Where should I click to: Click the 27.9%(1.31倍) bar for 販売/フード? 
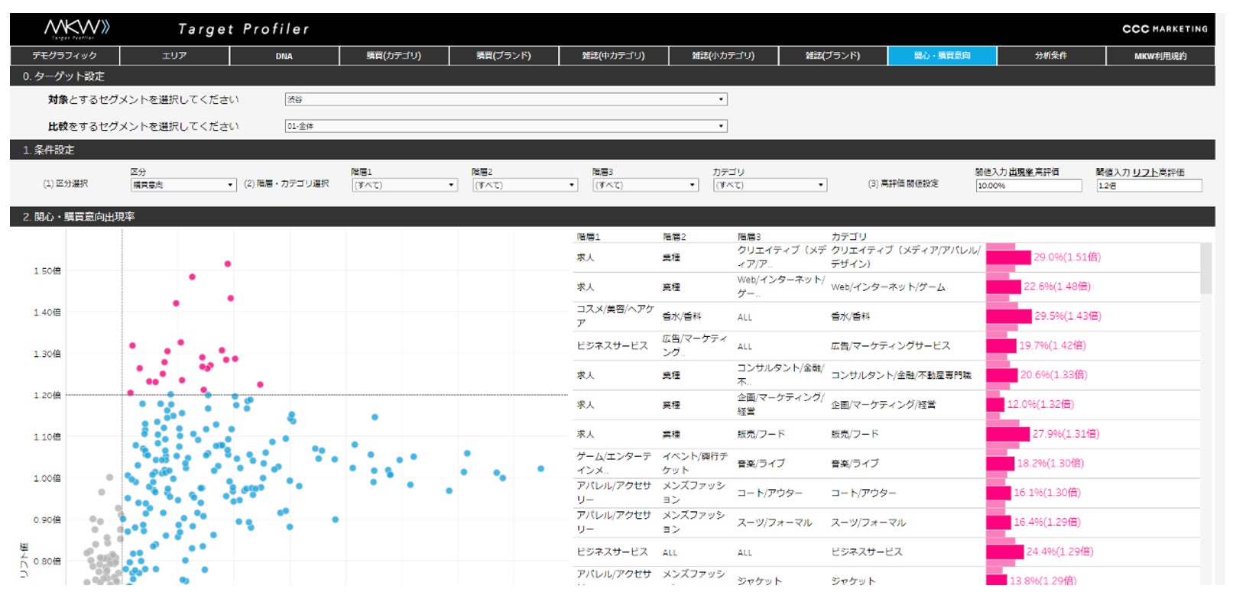click(x=1007, y=434)
